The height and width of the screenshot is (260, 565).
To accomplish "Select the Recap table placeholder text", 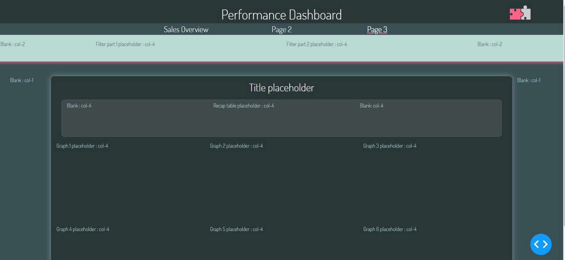I will 244,106.
